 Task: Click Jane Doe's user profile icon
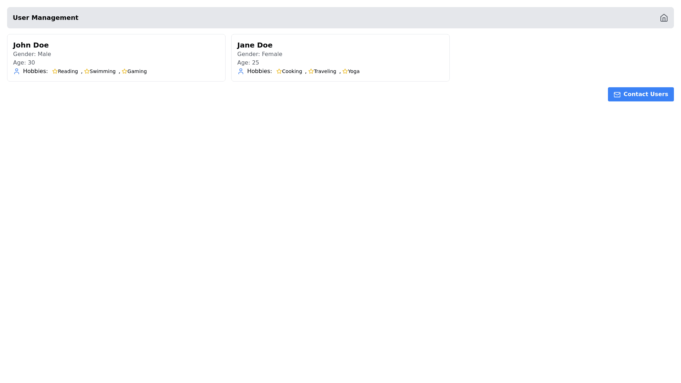click(241, 71)
